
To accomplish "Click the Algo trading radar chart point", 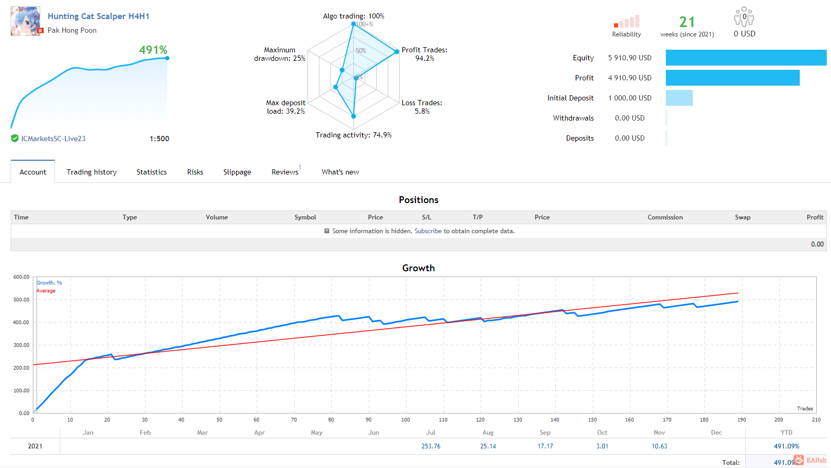I will coord(354,24).
